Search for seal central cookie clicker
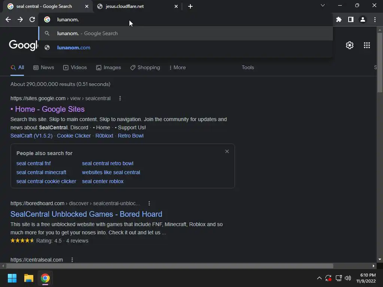 coord(46,181)
